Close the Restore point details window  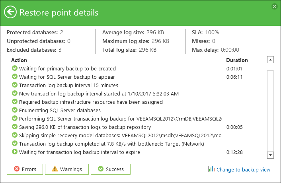pos(274,6)
